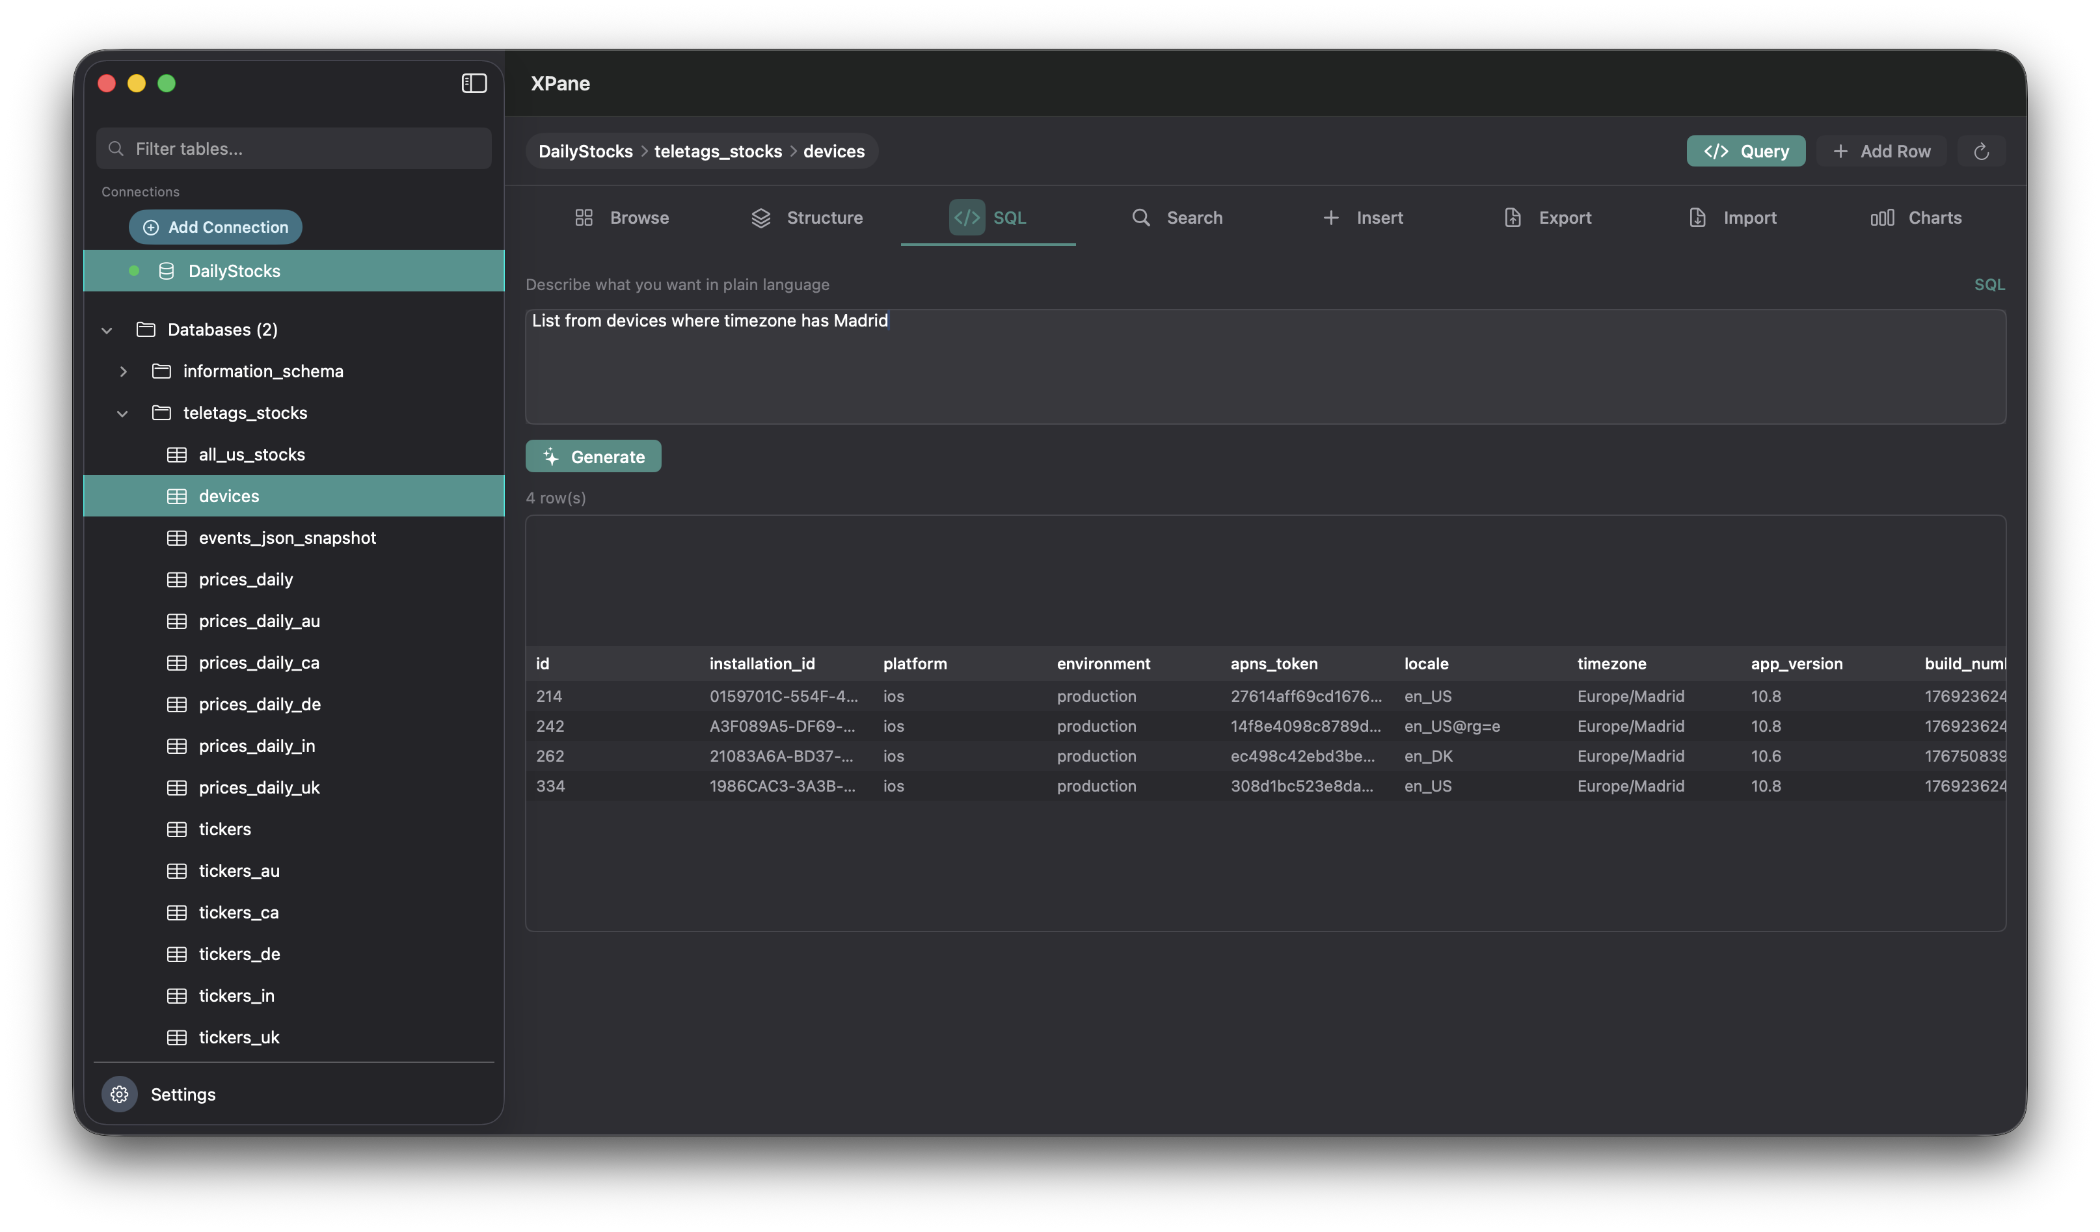Click the Browse grid icon
The image size is (2100, 1232).
click(x=584, y=217)
